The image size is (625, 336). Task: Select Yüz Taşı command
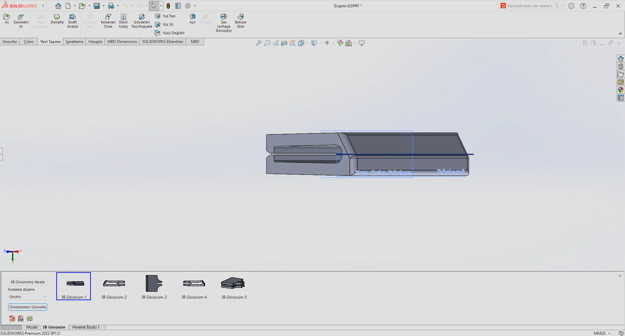165,16
